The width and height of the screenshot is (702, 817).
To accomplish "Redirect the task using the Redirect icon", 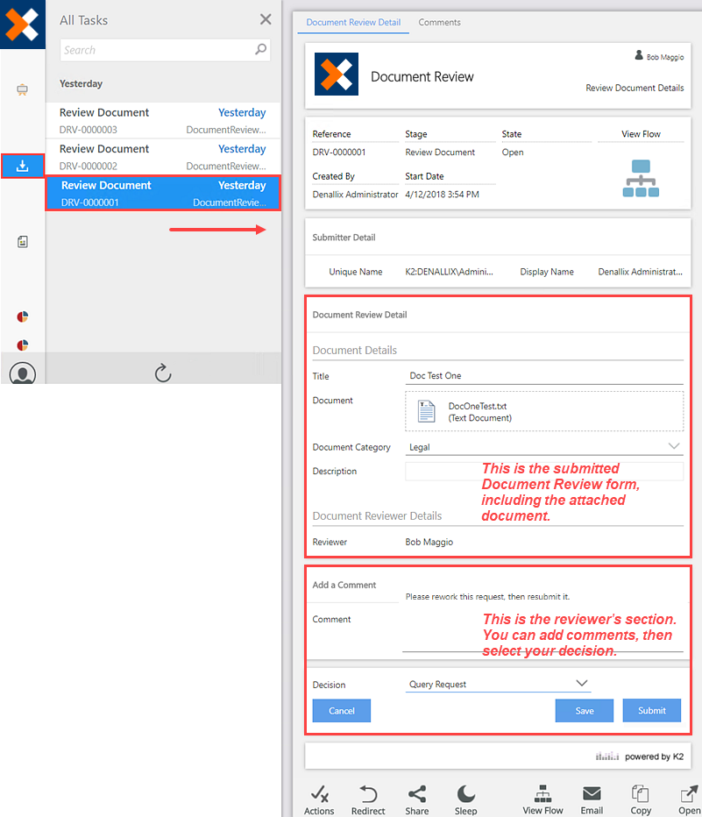I will 368,792.
